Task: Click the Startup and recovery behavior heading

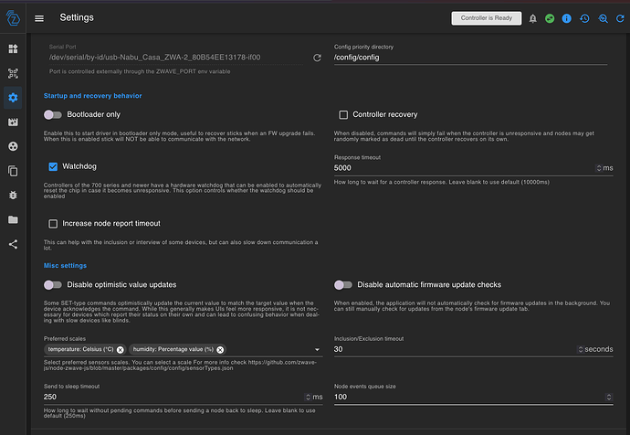Action: (x=92, y=96)
